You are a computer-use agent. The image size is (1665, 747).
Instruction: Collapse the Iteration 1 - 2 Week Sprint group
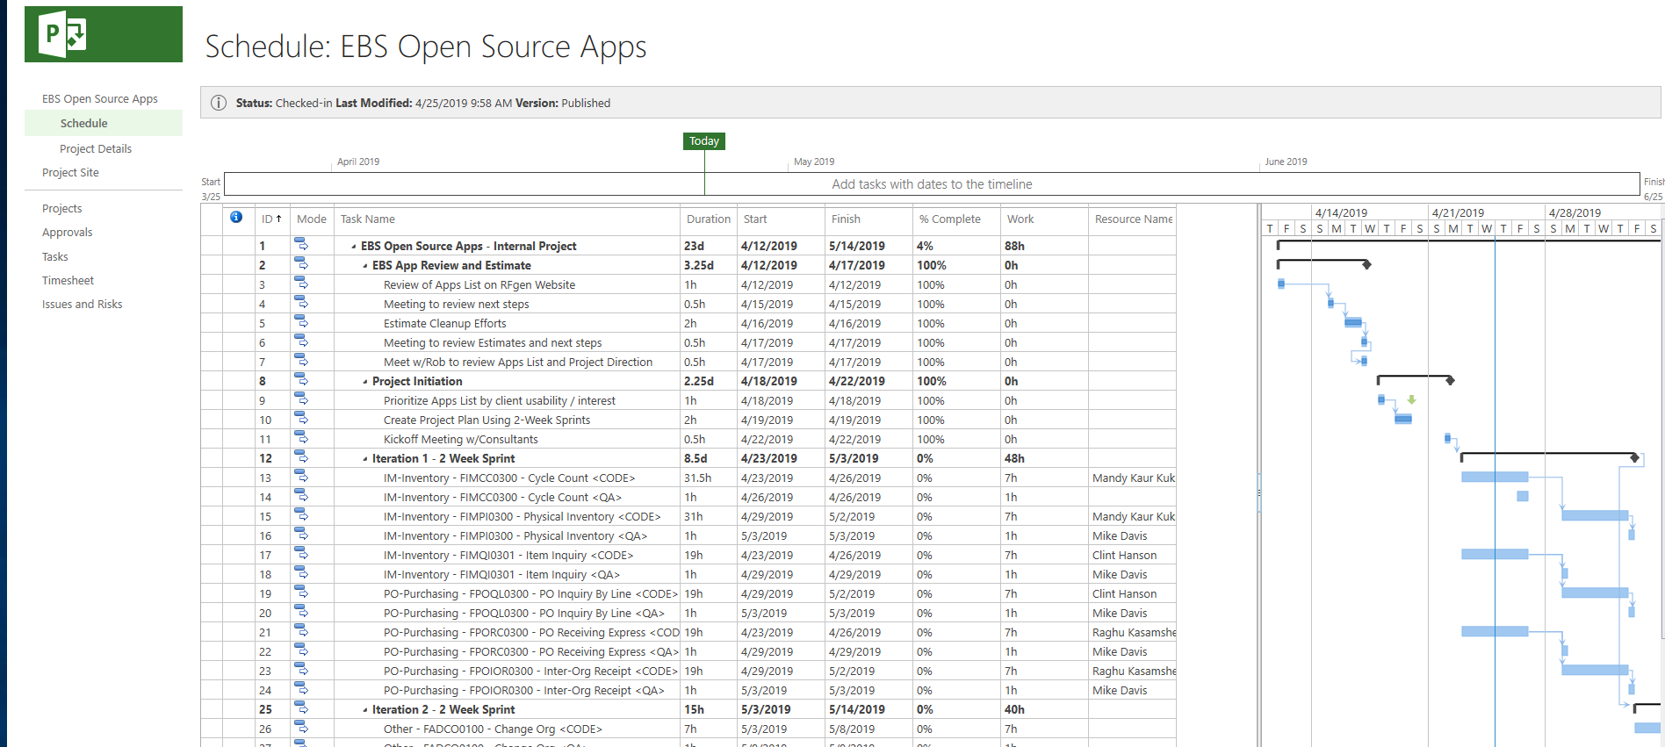tap(365, 459)
